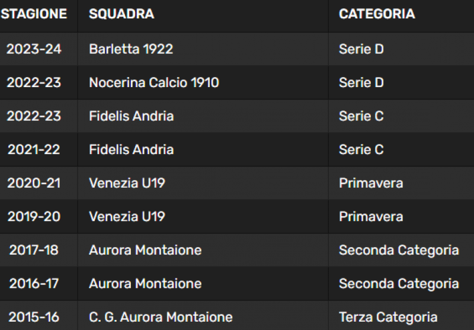
Task: Select Nocerina Calcio 1910 team name
Action: coord(154,82)
